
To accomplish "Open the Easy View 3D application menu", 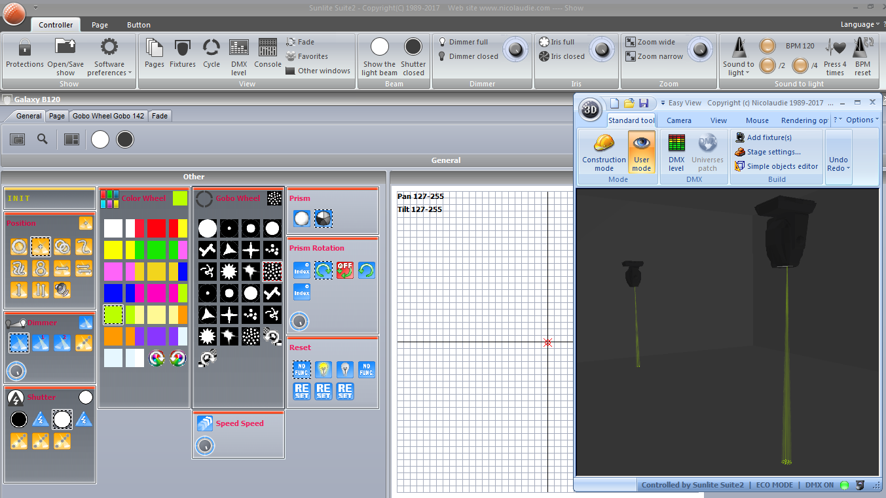I will coord(591,111).
